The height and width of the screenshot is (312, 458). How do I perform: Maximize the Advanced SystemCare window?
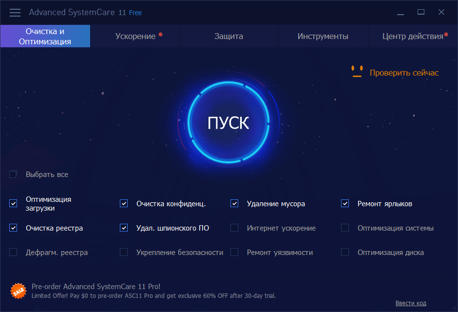pos(421,12)
